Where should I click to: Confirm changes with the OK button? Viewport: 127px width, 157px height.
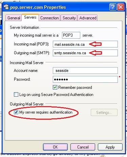click(x=56, y=147)
